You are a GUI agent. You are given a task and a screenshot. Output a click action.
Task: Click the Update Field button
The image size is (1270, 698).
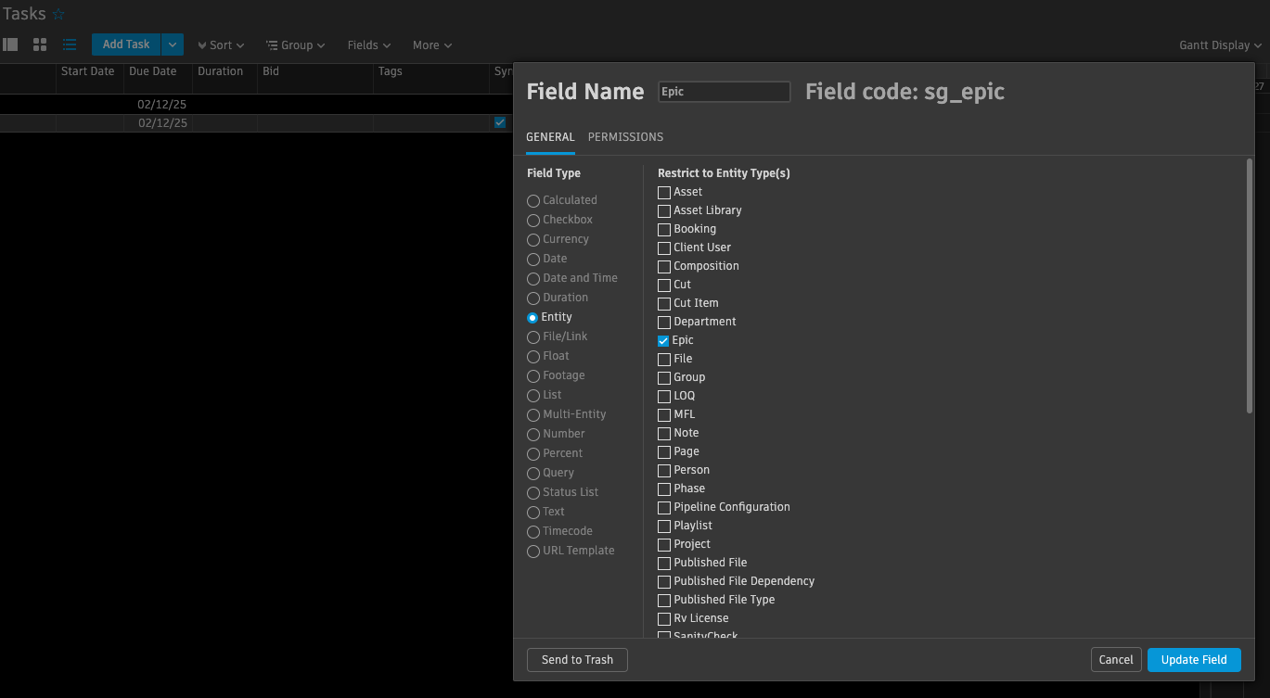(x=1194, y=660)
